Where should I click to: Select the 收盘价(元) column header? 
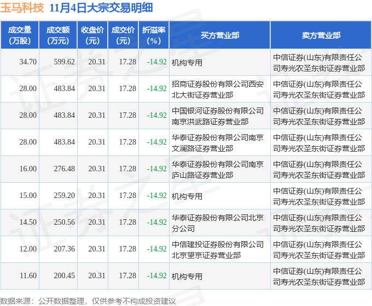(x=92, y=35)
